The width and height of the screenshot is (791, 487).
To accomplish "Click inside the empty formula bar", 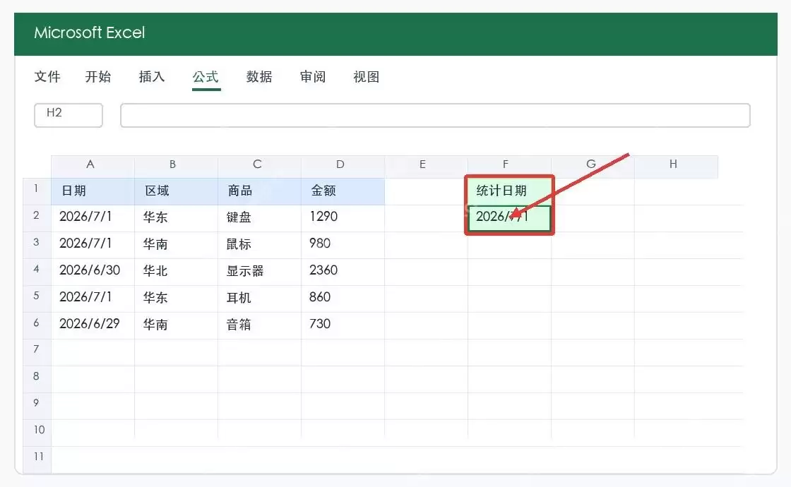I will (x=435, y=115).
